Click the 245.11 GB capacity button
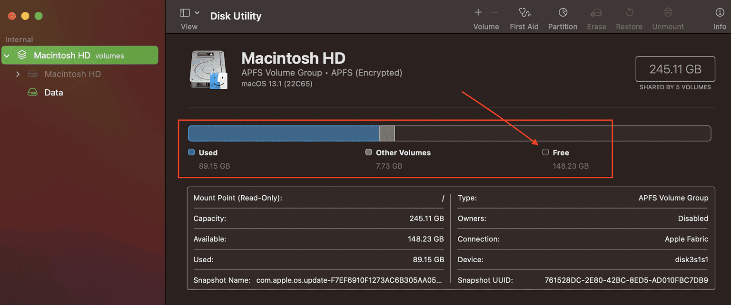This screenshot has width=731, height=305. tap(675, 69)
